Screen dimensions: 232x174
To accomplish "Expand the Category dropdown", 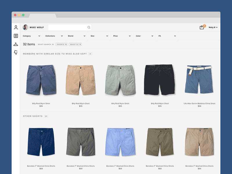I will point(31,36).
